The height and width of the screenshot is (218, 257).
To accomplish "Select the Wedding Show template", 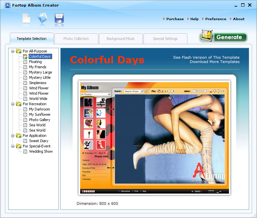I will click(41, 151).
